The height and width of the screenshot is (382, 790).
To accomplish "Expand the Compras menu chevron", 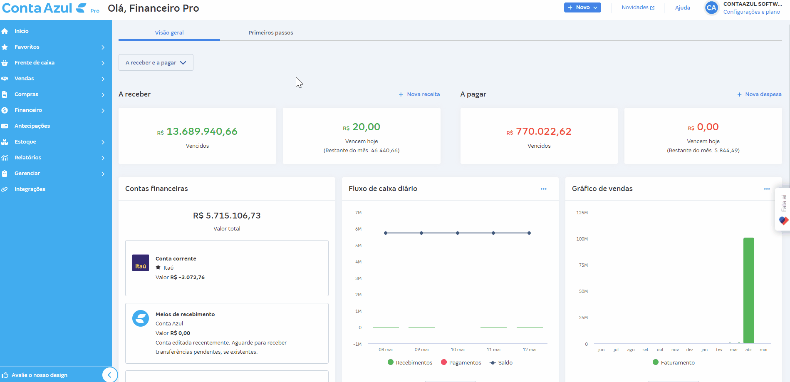I will click(103, 95).
